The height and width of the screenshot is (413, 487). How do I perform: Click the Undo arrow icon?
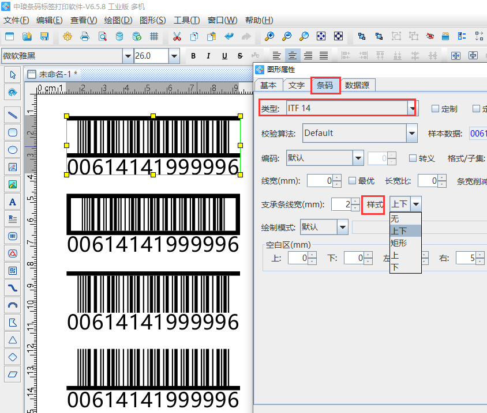click(x=229, y=36)
